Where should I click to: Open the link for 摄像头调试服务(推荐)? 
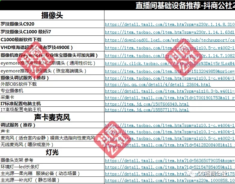(170, 78)
